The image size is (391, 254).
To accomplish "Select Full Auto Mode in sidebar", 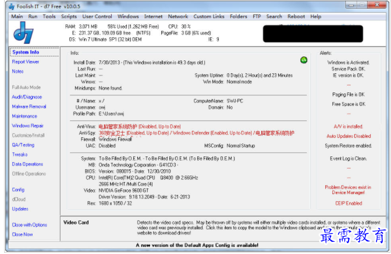I will (26, 87).
